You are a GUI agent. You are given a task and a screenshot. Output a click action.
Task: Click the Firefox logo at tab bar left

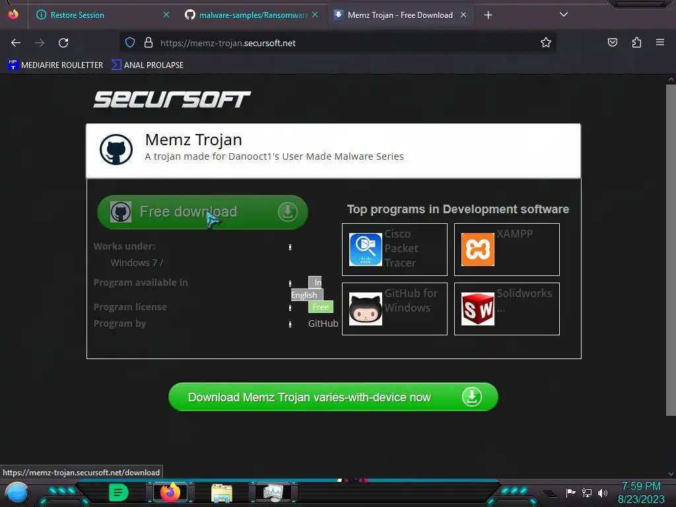click(13, 15)
